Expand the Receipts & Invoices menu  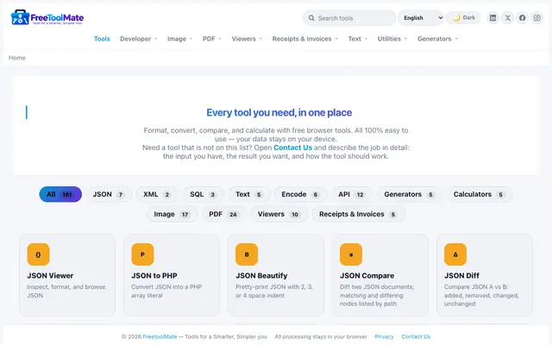click(304, 39)
